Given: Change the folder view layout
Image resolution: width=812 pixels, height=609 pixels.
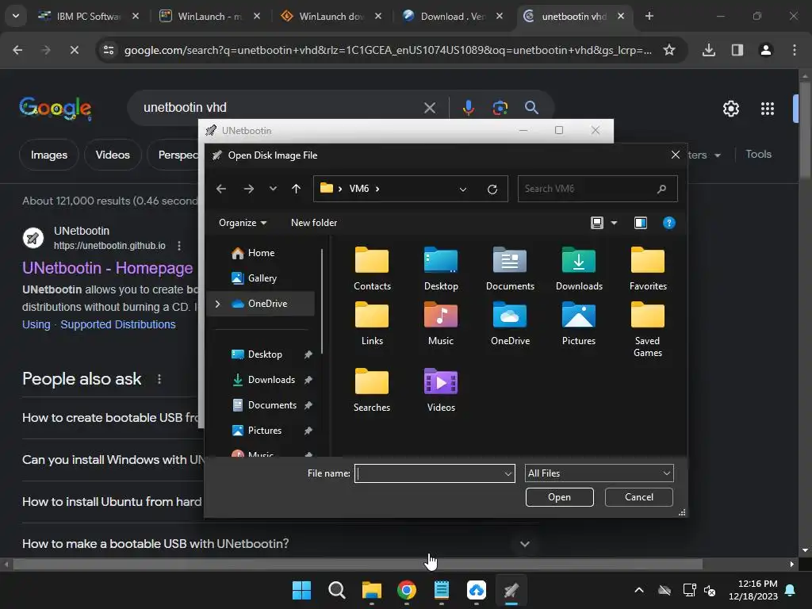Looking at the screenshot, I should (596, 223).
